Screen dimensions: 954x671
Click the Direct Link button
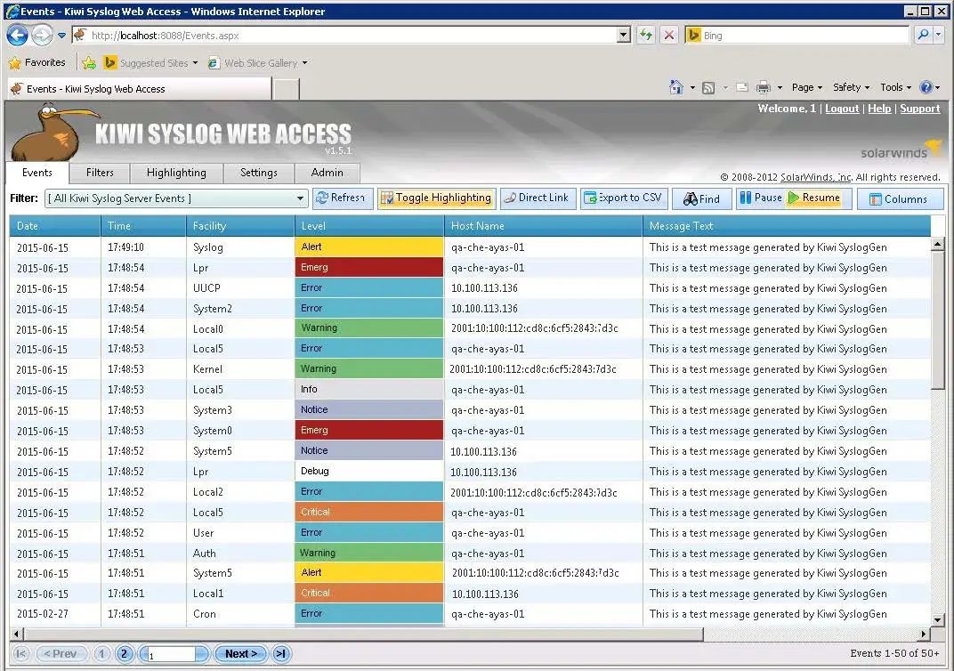point(538,198)
